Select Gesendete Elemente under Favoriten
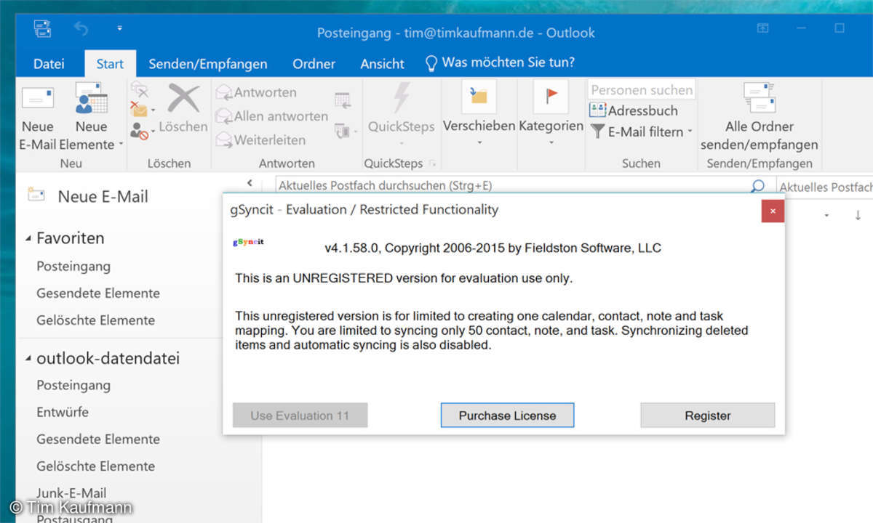This screenshot has height=523, width=873. point(98,293)
